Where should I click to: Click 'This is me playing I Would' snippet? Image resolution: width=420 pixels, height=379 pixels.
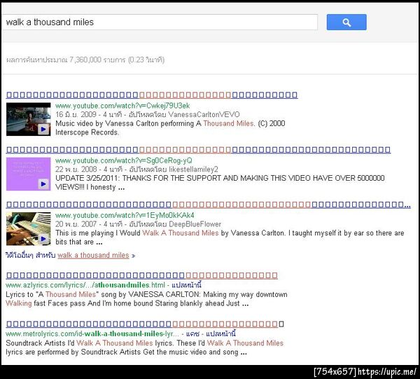pyautogui.click(x=98, y=233)
